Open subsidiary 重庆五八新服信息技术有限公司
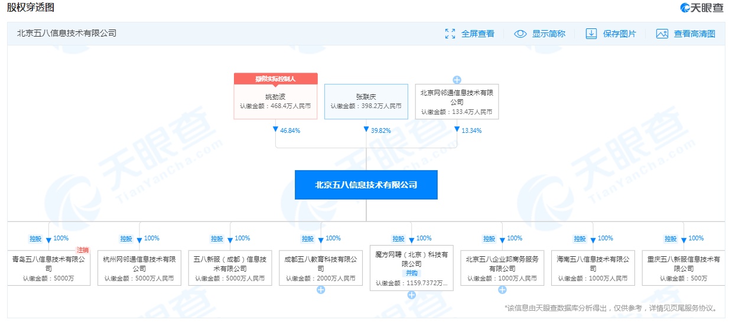 click(x=684, y=267)
